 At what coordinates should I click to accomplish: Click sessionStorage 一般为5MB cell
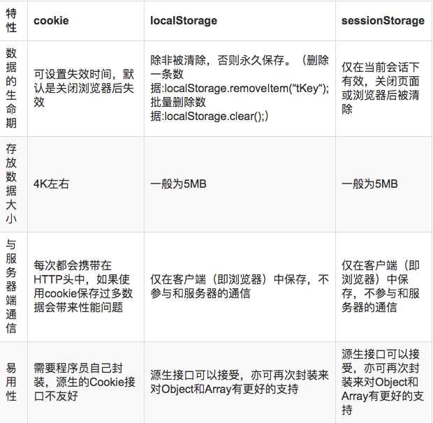[x=369, y=184]
